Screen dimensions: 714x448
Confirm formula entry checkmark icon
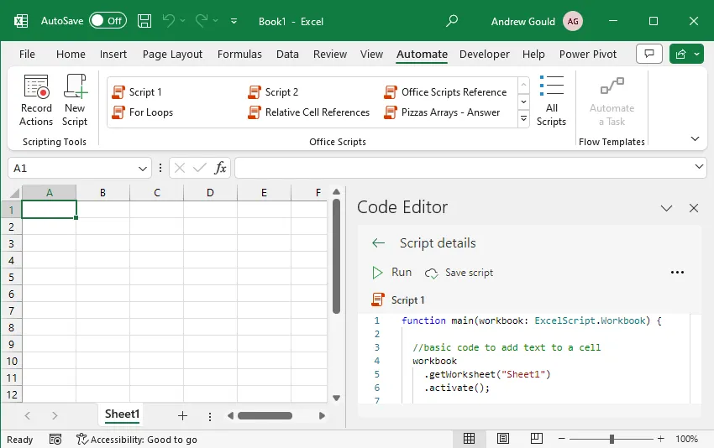point(199,168)
